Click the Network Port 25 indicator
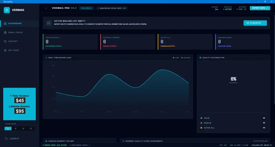 coord(241,8)
